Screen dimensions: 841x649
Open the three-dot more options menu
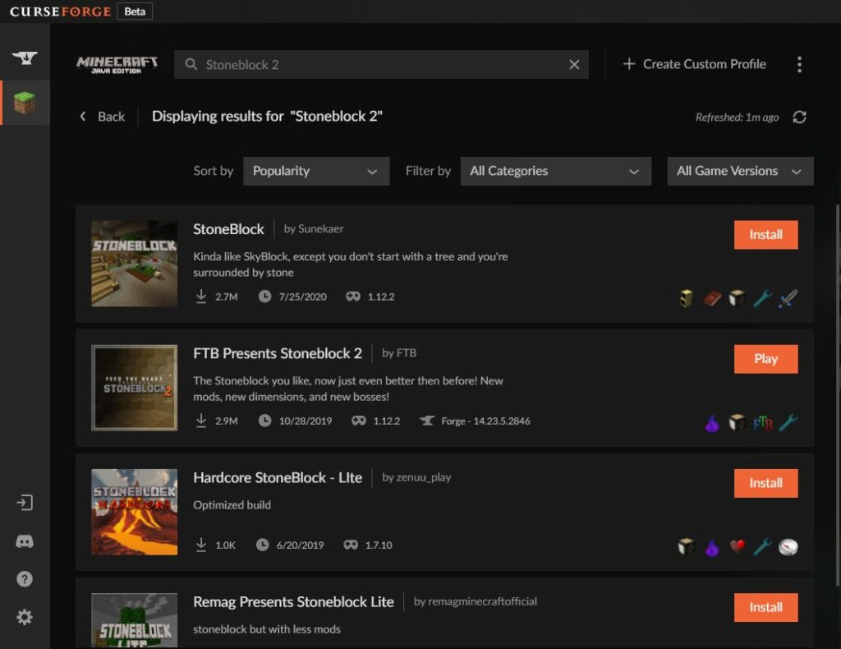[799, 64]
